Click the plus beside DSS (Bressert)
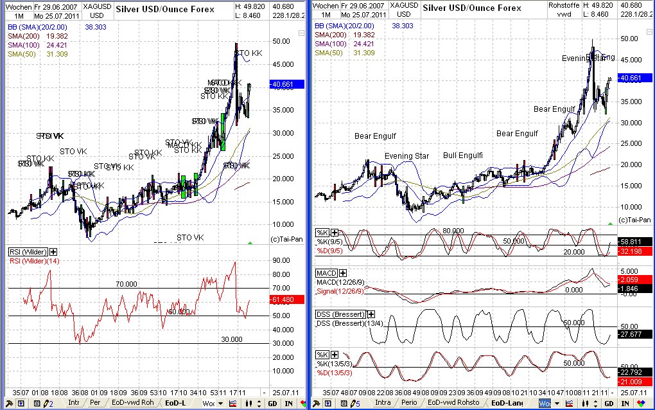The image size is (655, 410). coord(371,314)
